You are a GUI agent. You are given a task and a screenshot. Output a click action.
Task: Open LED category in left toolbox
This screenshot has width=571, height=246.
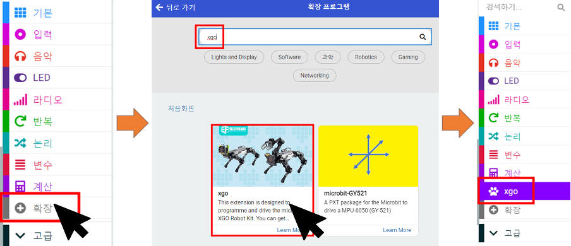click(x=57, y=78)
